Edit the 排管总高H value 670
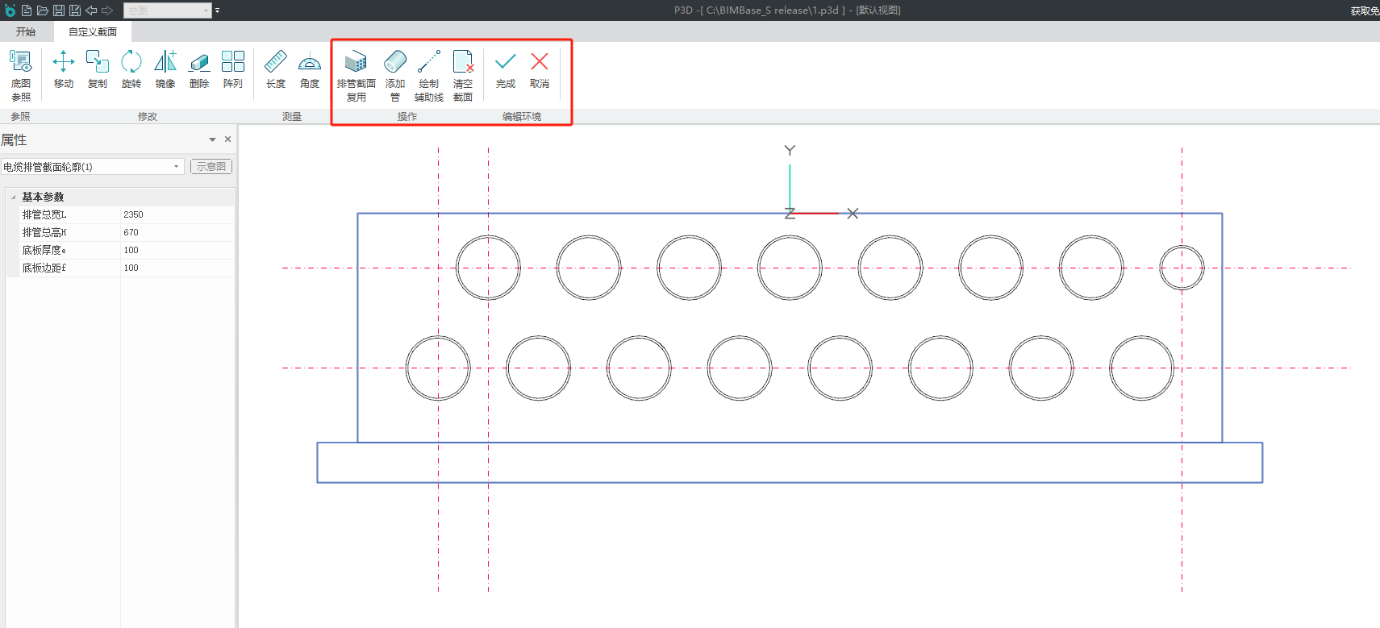 click(x=177, y=232)
